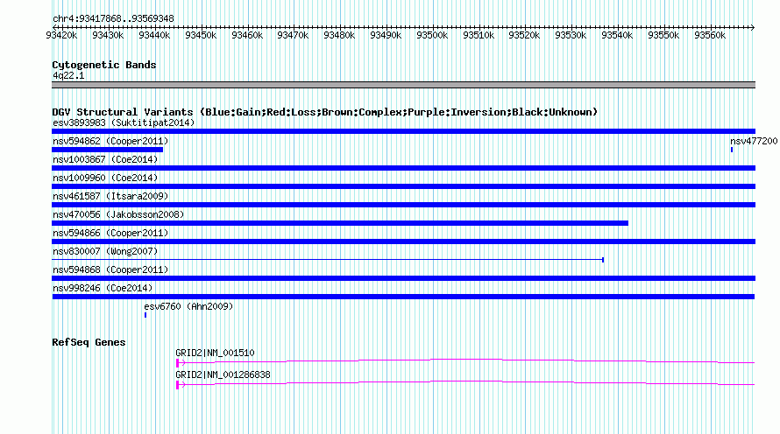Screen dimensions: 780x434
Task: Open the nsv998246 (Coe2014) label
Action: 103,288
